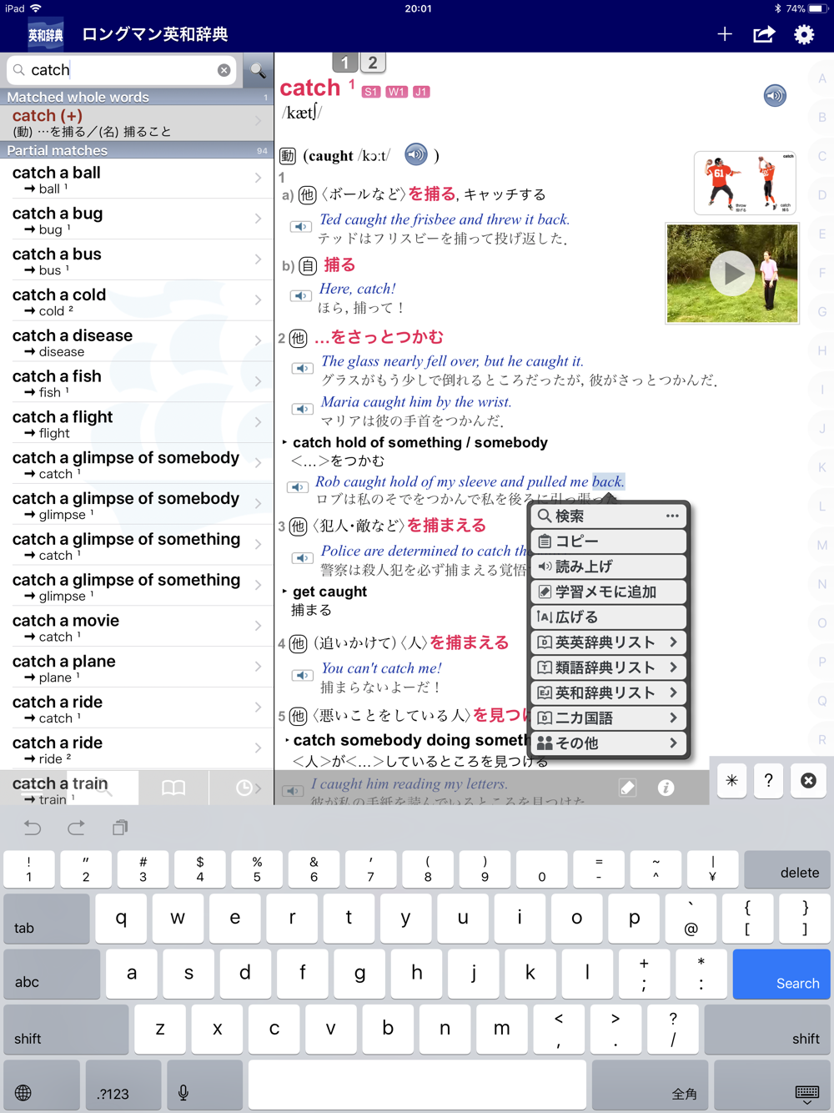834x1113 pixels.
Task: Tap the info icon in bottom bar
Action: coord(666,788)
